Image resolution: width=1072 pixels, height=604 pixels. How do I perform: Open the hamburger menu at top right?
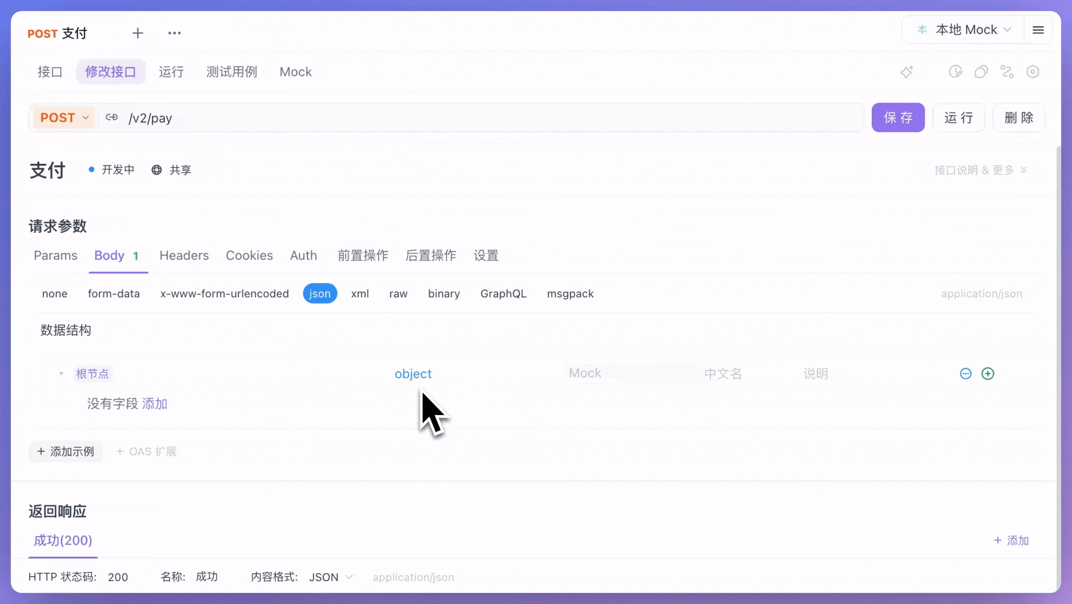point(1038,30)
